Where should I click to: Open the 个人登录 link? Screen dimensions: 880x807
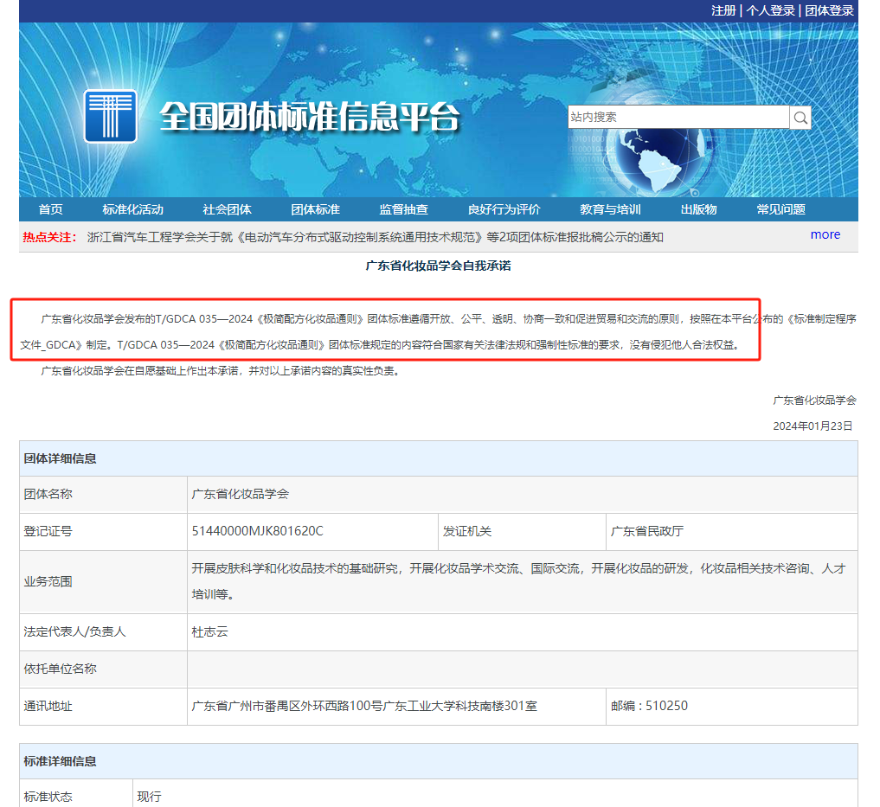coord(770,10)
